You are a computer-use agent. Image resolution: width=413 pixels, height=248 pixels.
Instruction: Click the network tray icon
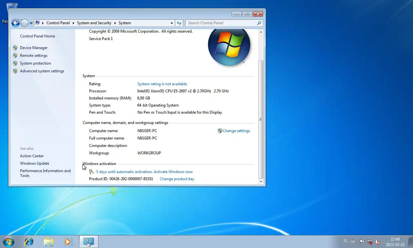pos(370,242)
